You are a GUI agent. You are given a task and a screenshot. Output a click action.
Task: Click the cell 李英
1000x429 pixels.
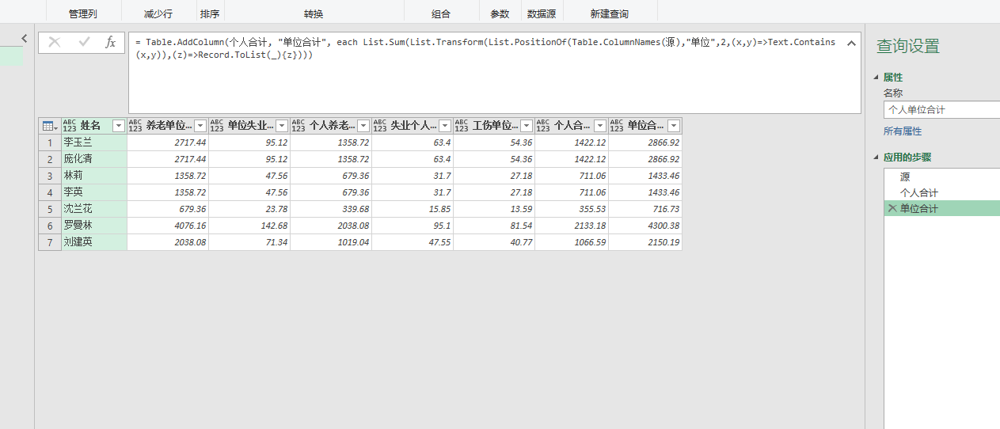(93, 192)
